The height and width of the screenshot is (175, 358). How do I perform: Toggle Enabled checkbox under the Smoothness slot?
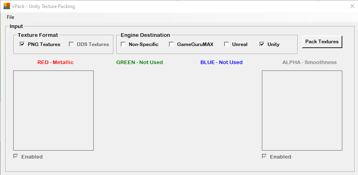point(264,157)
